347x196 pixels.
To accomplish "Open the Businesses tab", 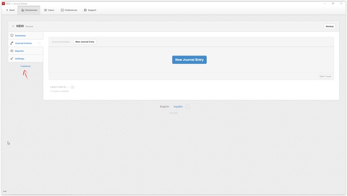I will 29,10.
